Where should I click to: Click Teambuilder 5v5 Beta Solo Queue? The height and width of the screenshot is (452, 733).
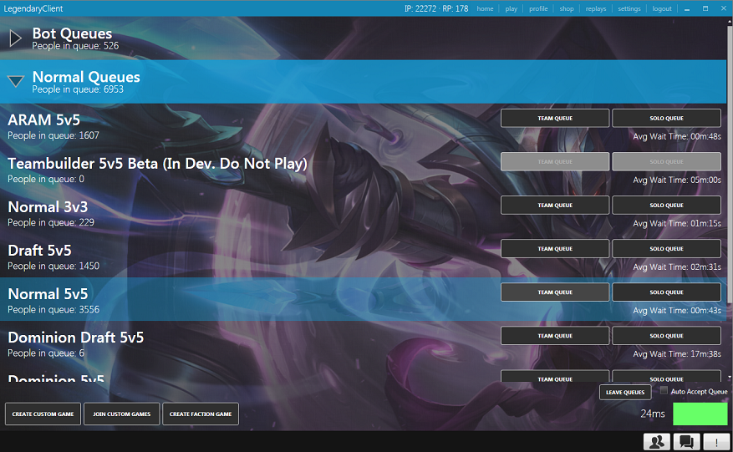(666, 162)
